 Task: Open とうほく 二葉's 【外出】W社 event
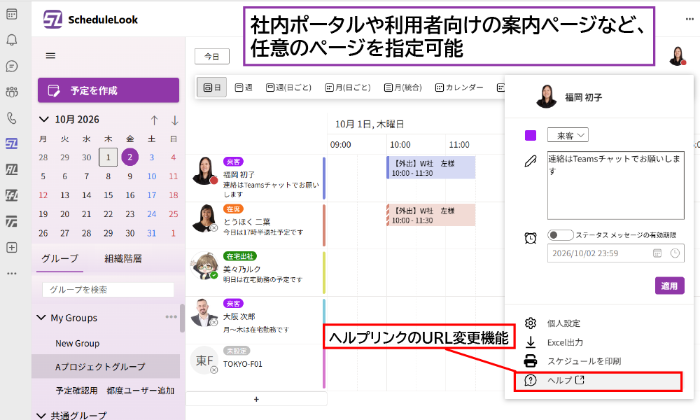click(430, 215)
